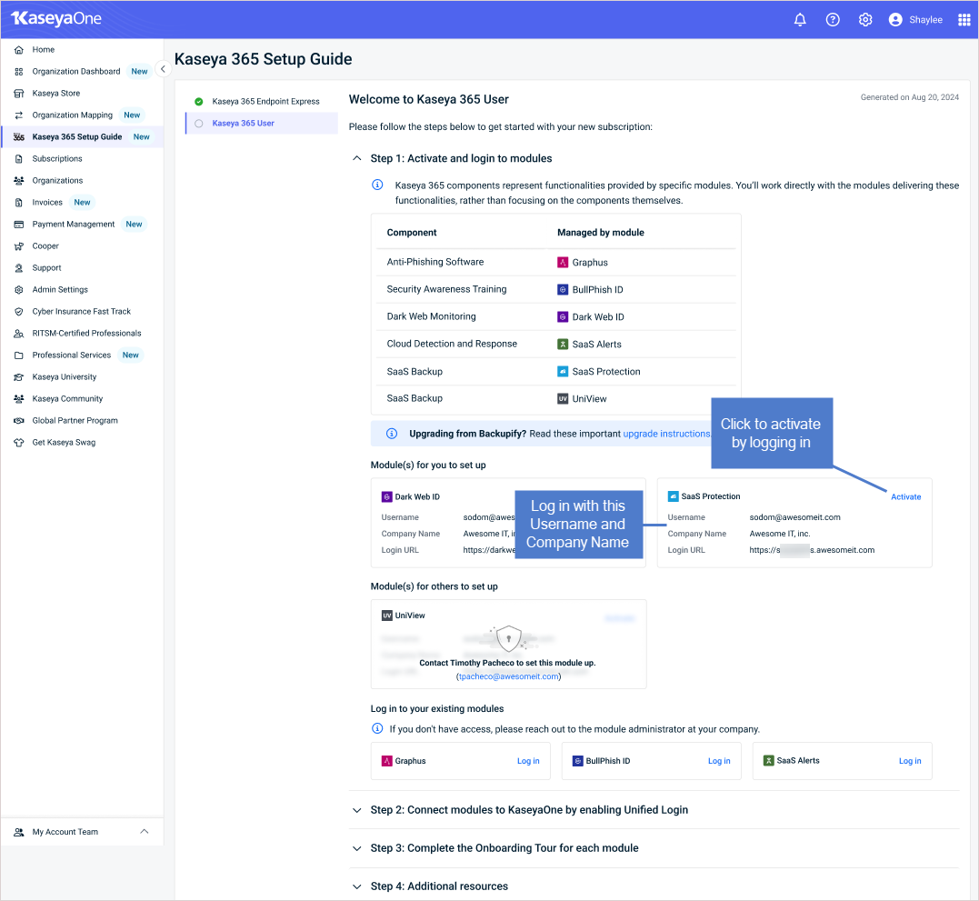The height and width of the screenshot is (901, 979).
Task: Click 'Cloud Detection and Response' table cell
Action: point(452,344)
